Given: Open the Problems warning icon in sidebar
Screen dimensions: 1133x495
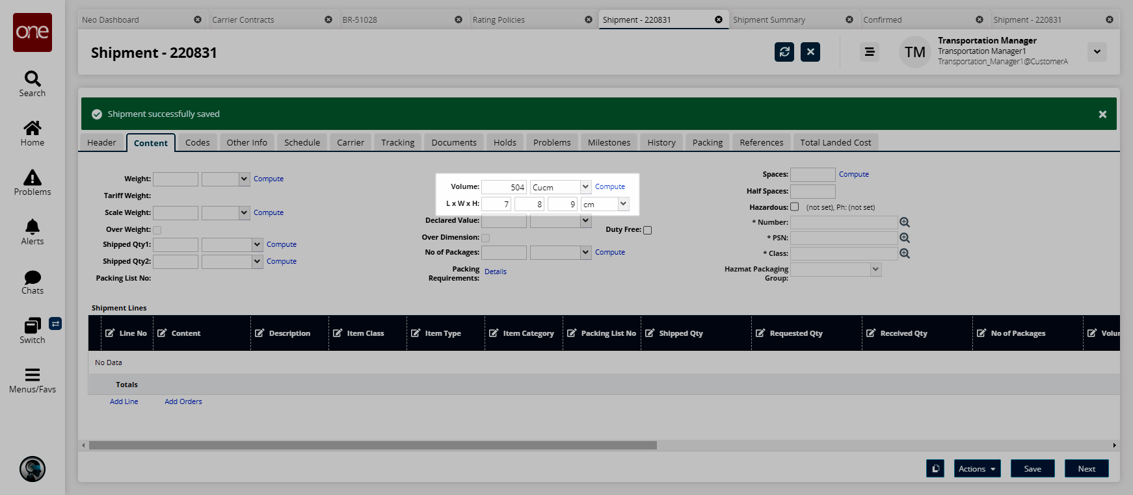Looking at the screenshot, I should 32,178.
